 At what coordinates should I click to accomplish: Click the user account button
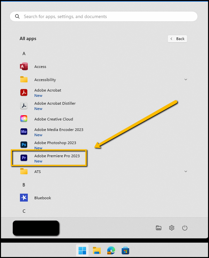(x=36, y=228)
